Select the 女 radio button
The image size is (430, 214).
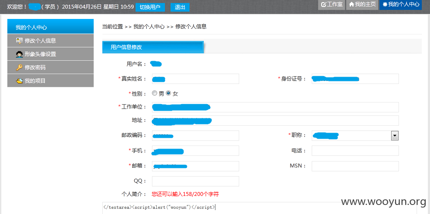(168, 93)
